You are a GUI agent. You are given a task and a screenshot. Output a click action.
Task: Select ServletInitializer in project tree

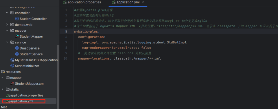[27, 66]
